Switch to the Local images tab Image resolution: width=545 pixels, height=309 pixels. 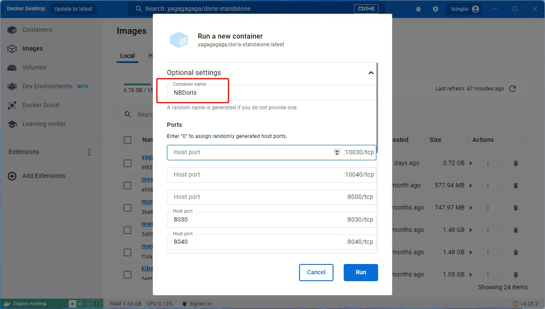tap(127, 56)
